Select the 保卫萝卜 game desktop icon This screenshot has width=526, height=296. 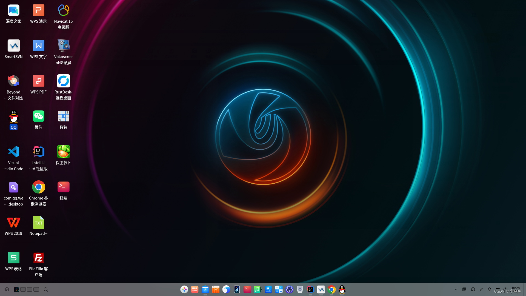(x=63, y=155)
